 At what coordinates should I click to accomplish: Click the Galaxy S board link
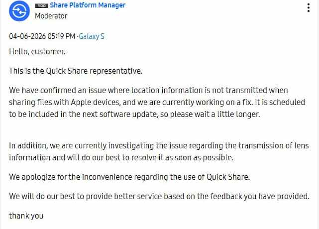[x=92, y=36]
